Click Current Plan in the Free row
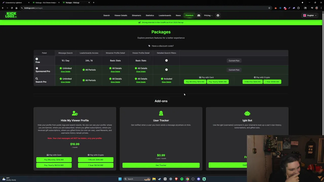The width and height of the screenshot is (324, 182). click(234, 61)
